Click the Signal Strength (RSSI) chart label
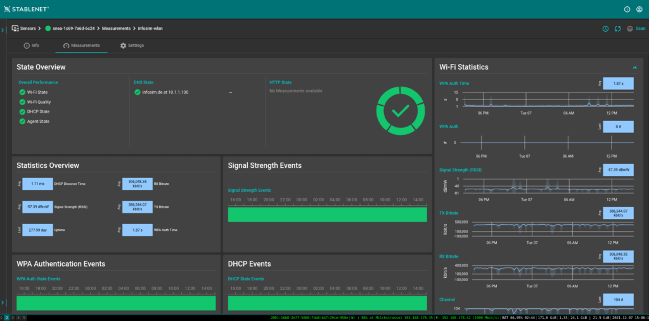The width and height of the screenshot is (649, 321). (460, 170)
